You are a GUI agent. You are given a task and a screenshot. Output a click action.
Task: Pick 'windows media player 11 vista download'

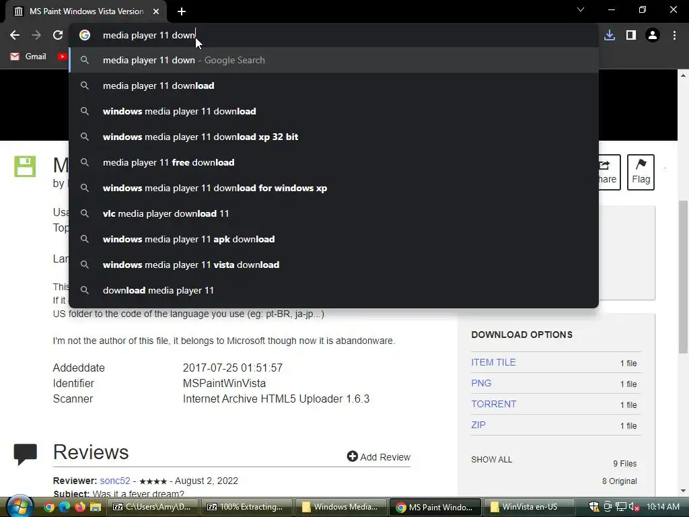[x=334, y=265]
